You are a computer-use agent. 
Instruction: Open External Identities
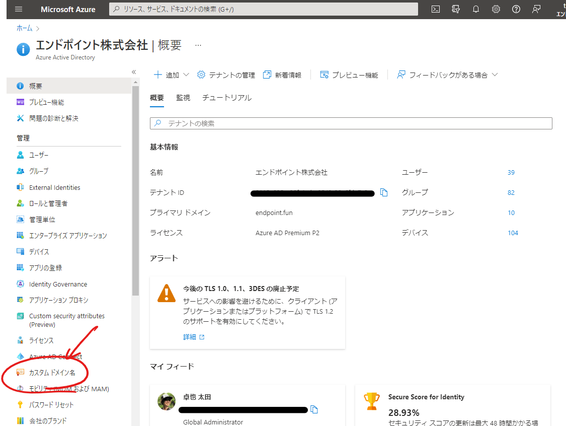click(x=54, y=187)
